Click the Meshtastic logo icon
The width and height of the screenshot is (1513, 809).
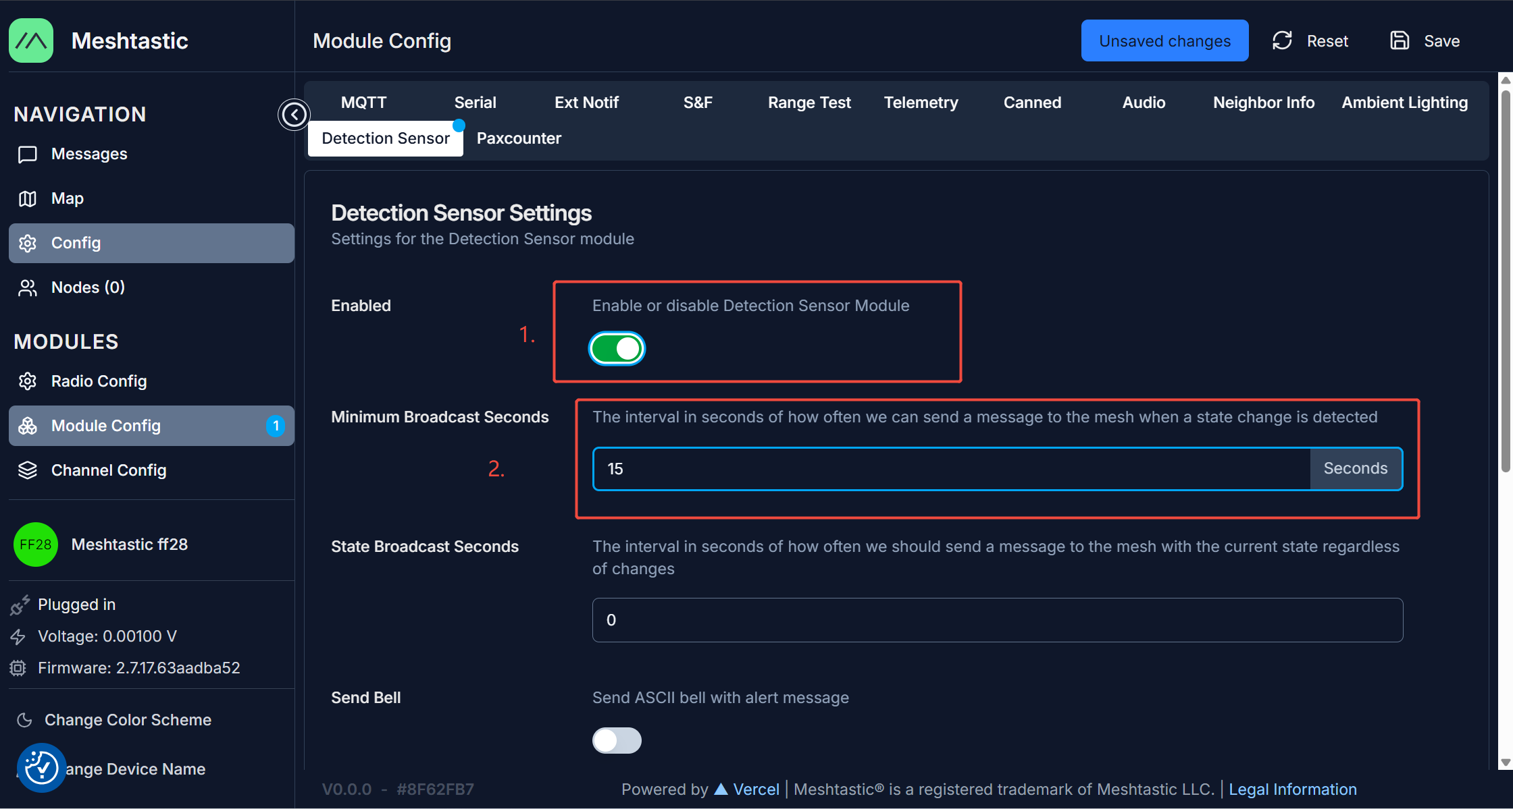click(x=31, y=40)
